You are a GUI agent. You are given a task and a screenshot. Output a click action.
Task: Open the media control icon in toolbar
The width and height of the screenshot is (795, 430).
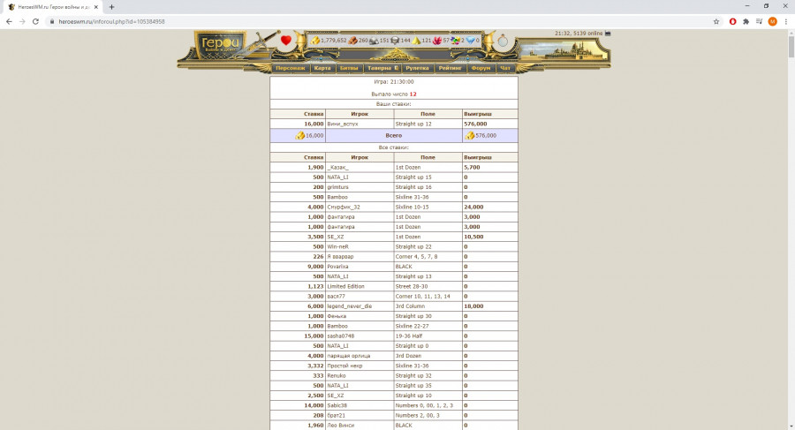(759, 21)
